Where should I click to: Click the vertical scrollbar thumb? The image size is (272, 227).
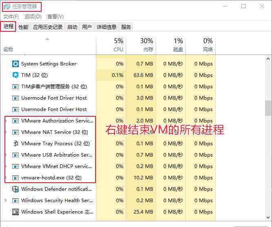pos(268,108)
